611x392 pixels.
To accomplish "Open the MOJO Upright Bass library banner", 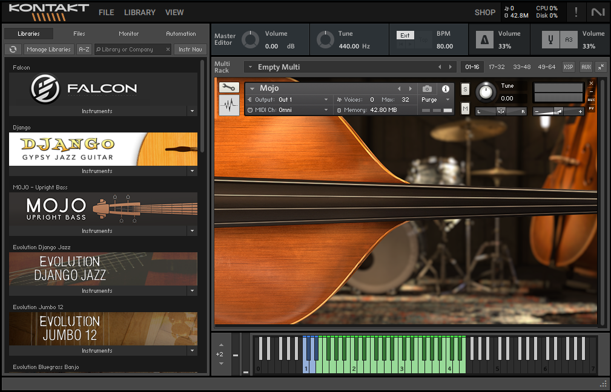I will [x=104, y=209].
